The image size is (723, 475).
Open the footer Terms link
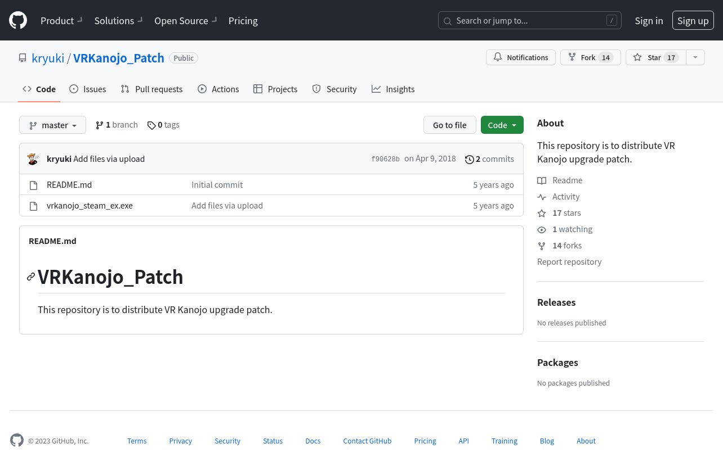(x=137, y=441)
